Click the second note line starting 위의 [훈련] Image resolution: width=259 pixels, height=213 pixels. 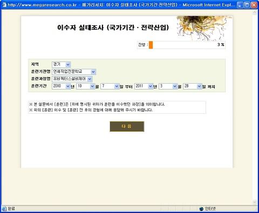click(91, 110)
